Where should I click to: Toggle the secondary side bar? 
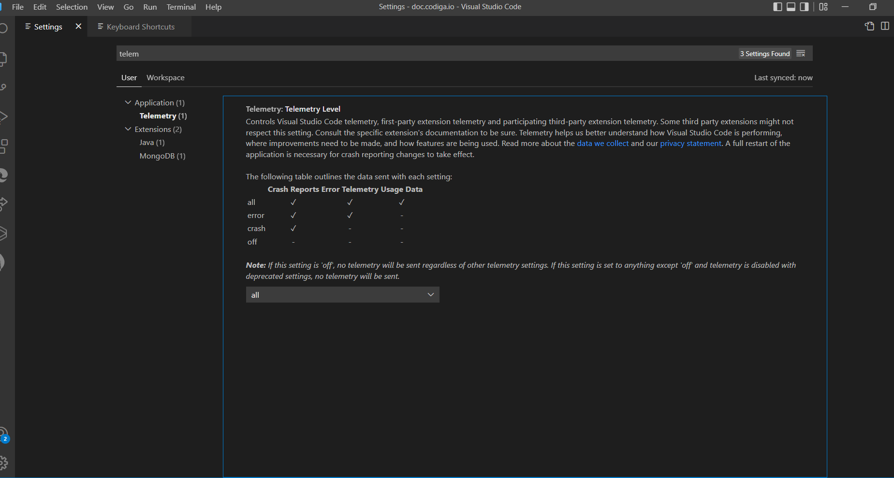(x=804, y=7)
